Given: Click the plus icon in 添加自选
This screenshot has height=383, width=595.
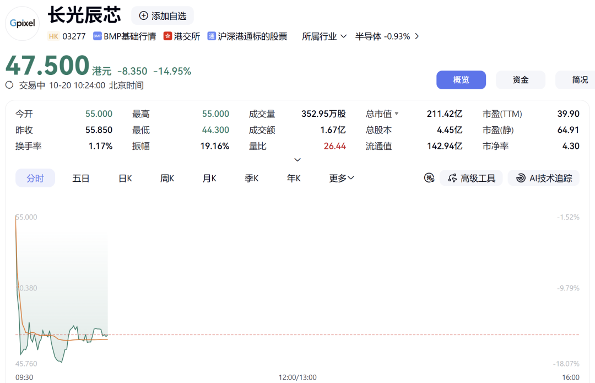Looking at the screenshot, I should (143, 15).
